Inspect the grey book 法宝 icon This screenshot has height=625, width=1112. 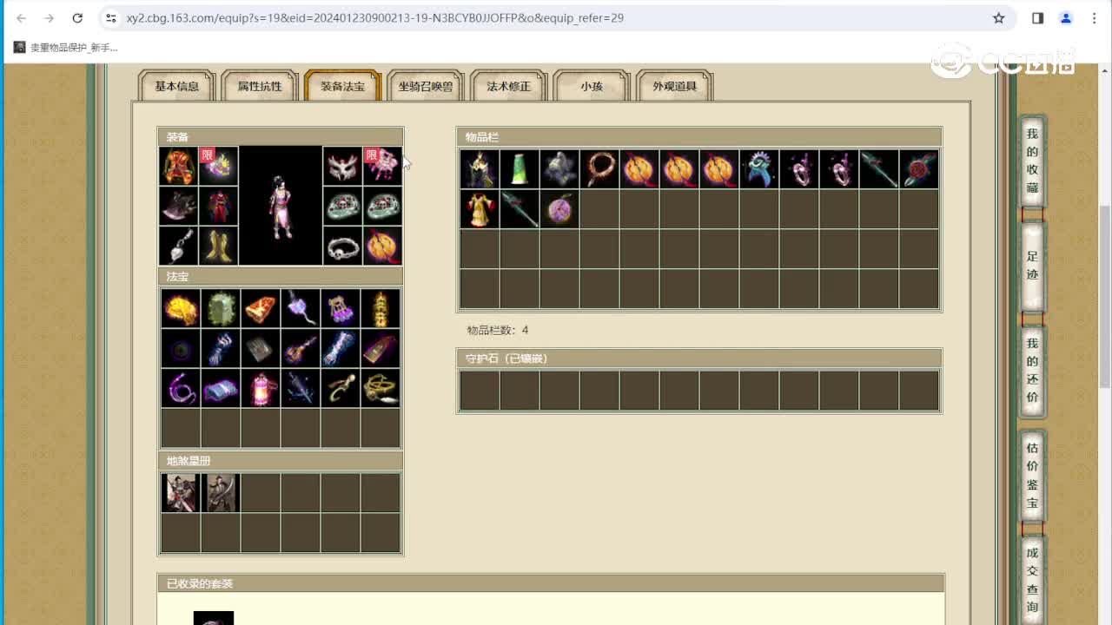261,348
